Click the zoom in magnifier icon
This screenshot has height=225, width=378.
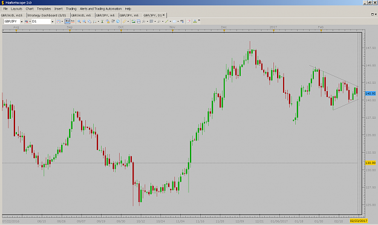pyautogui.click(x=79, y=21)
